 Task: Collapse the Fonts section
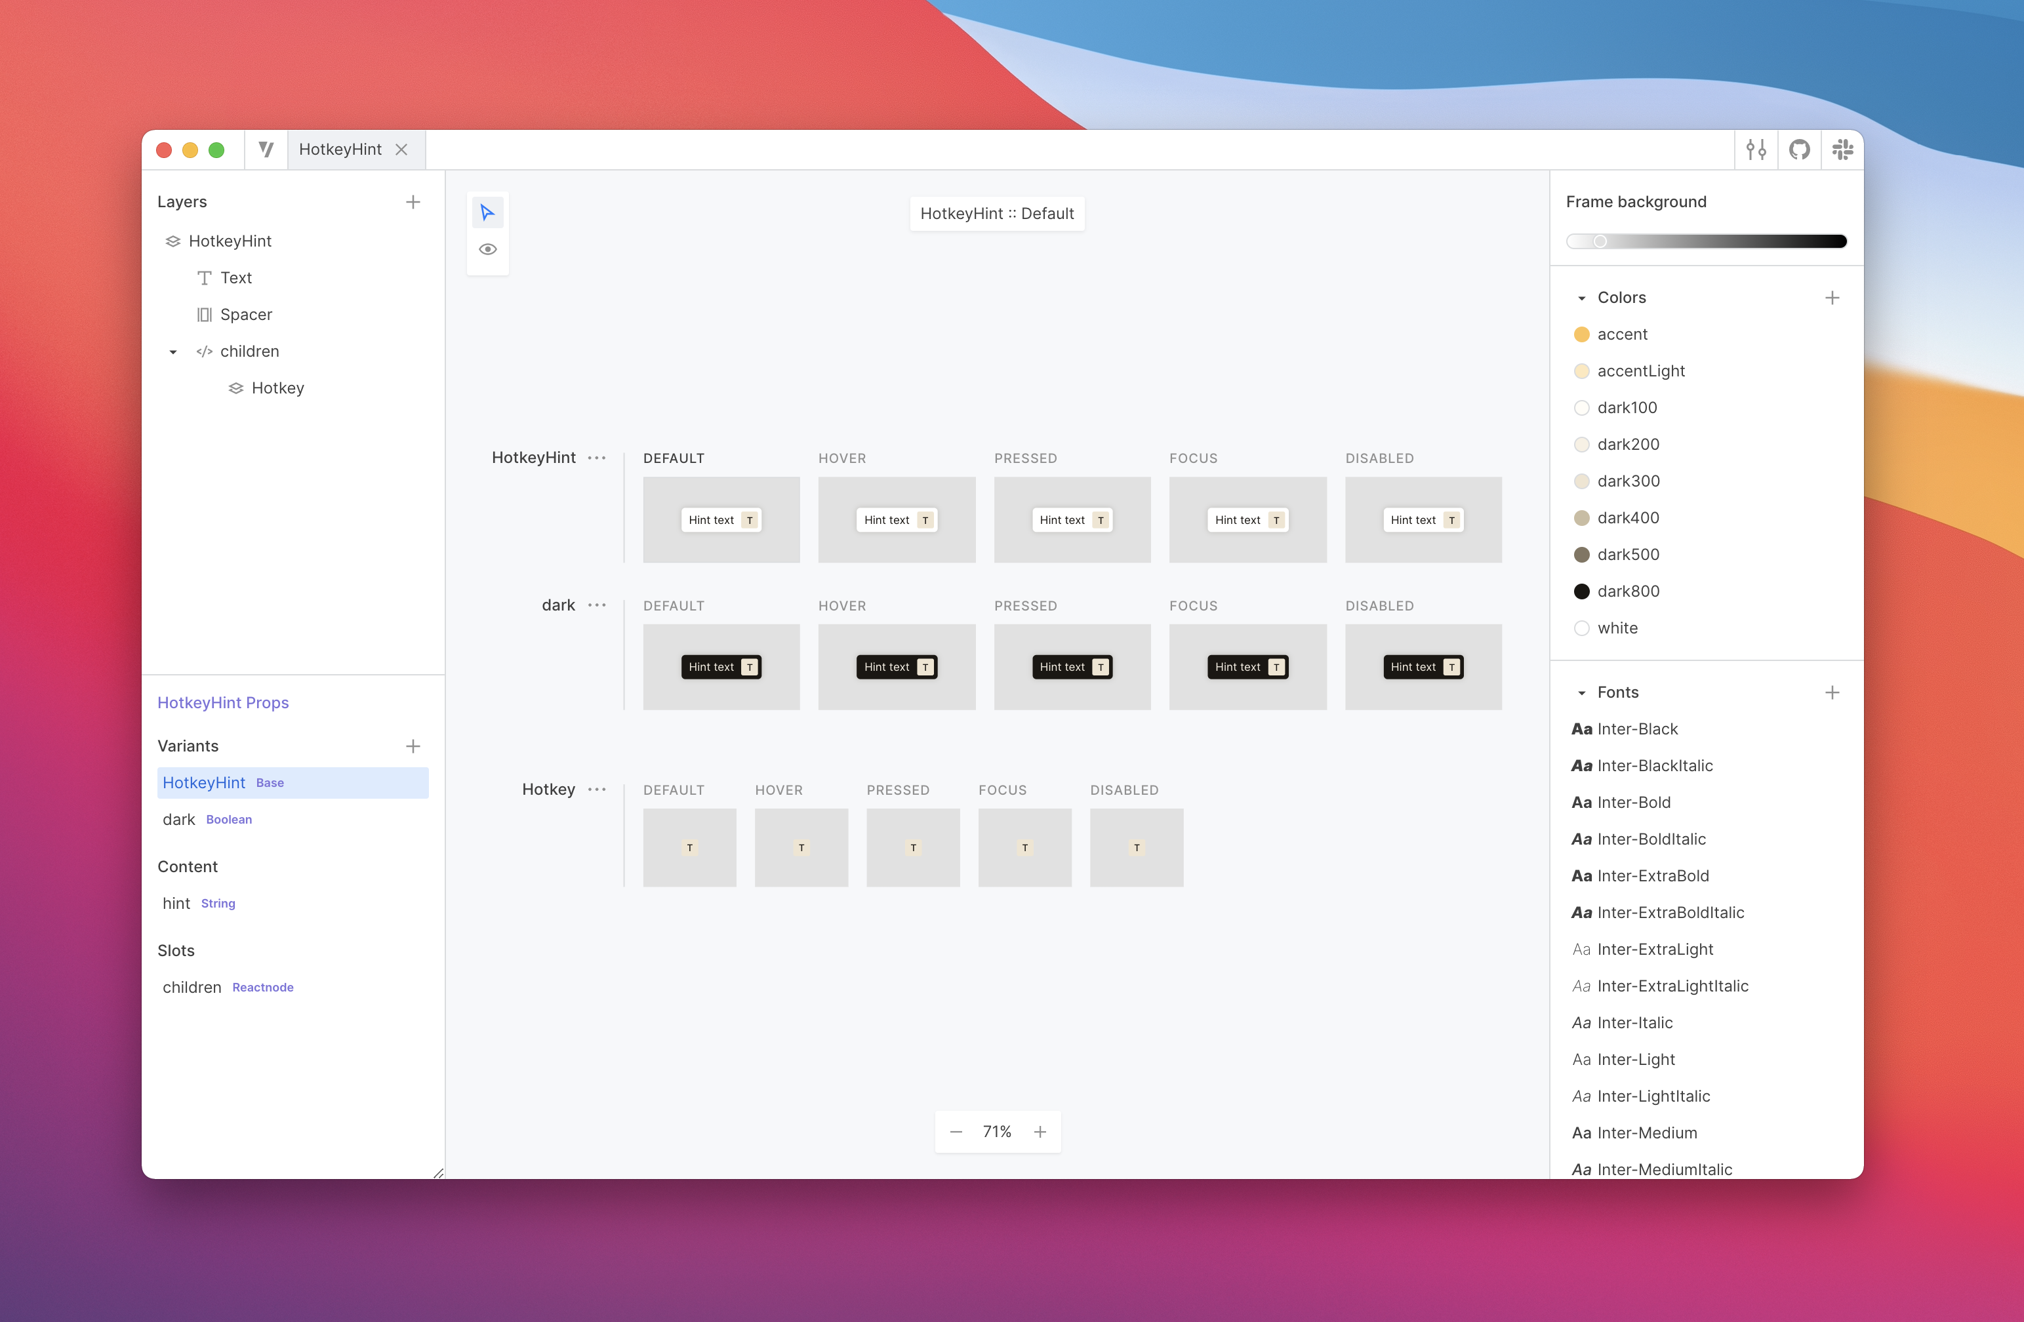click(x=1582, y=693)
